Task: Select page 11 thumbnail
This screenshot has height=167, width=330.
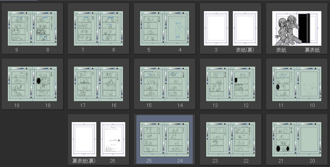Action: [x=284, y=84]
